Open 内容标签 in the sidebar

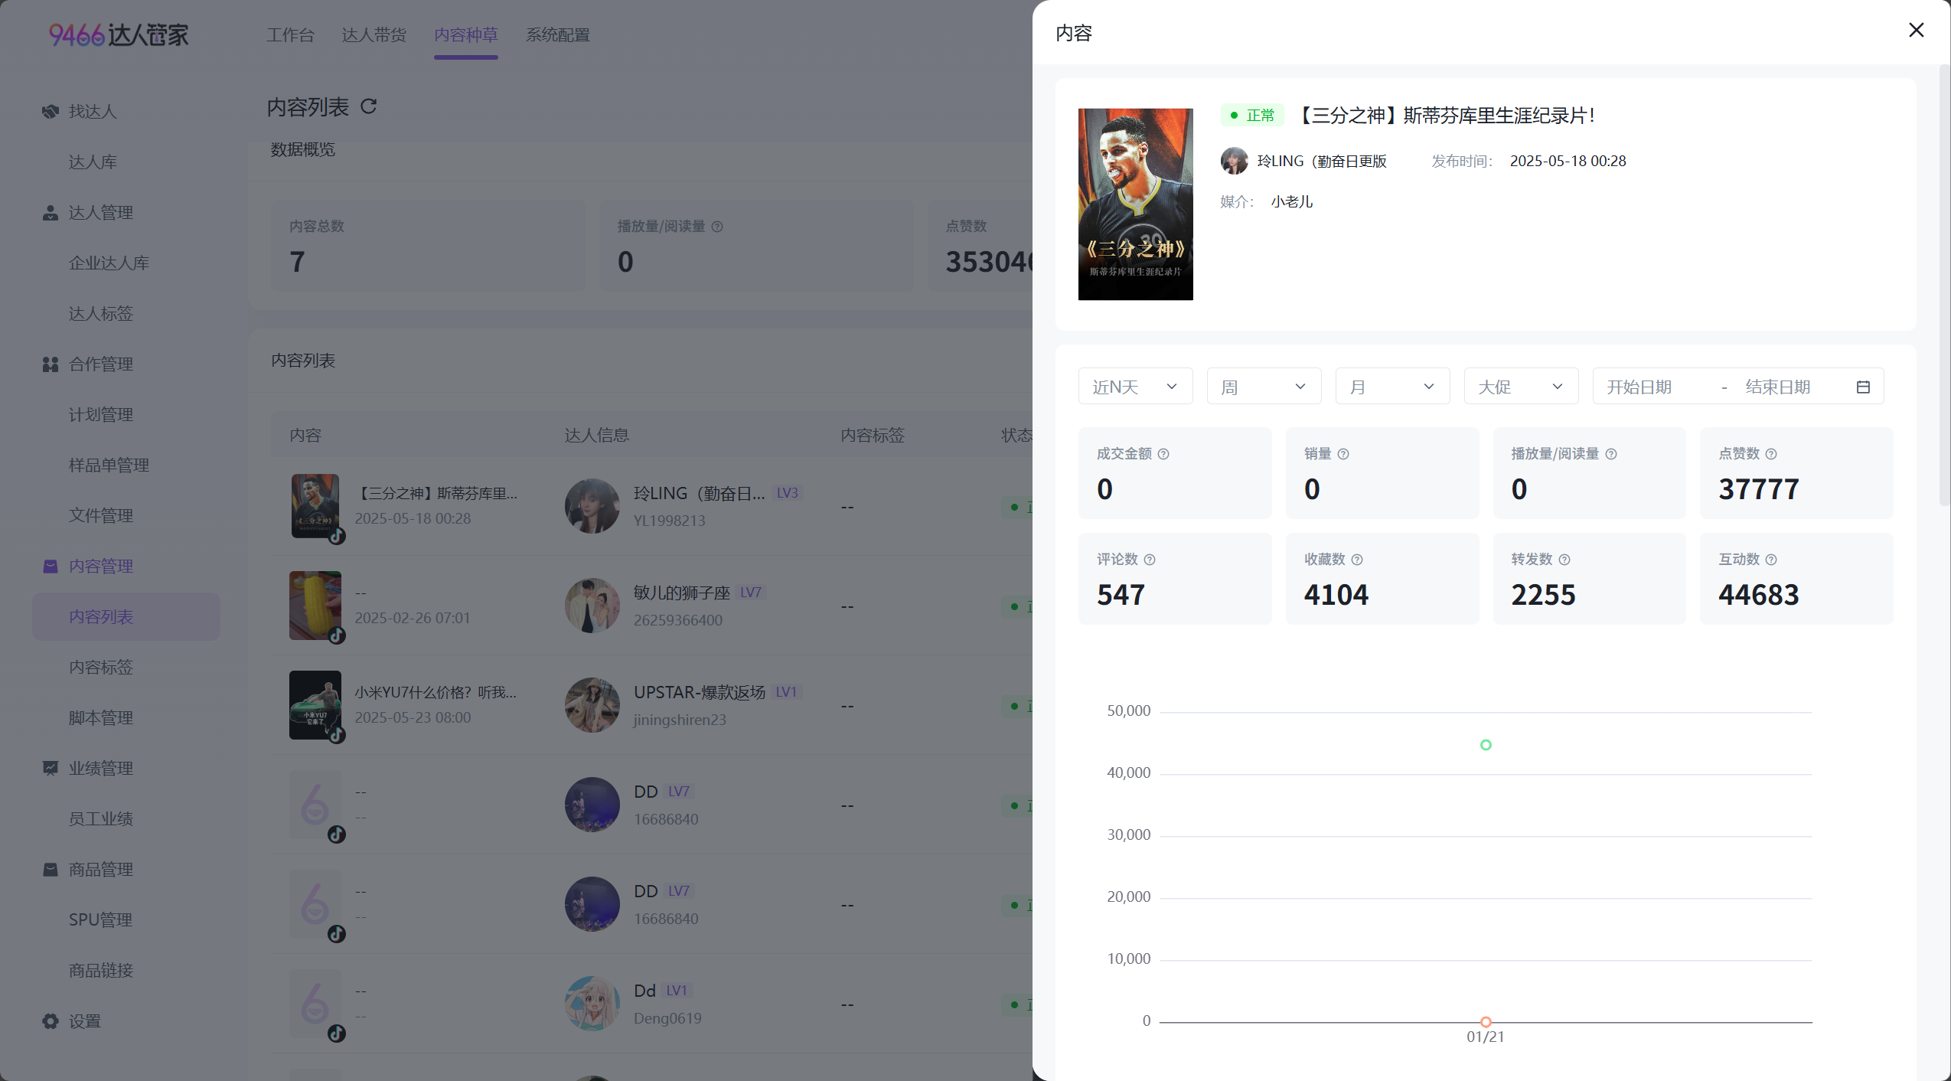pos(101,667)
